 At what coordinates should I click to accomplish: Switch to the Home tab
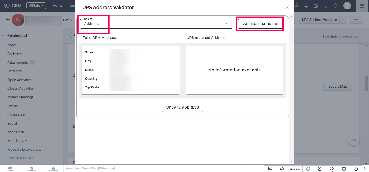pos(58,6)
